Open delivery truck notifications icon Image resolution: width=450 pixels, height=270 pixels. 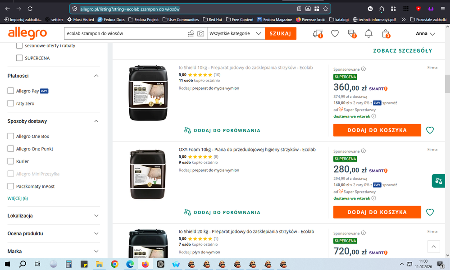(x=318, y=34)
